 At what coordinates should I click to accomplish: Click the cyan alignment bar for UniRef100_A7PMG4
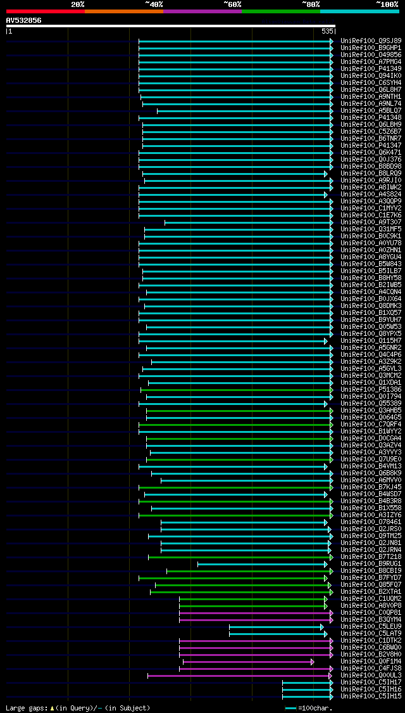[235, 62]
